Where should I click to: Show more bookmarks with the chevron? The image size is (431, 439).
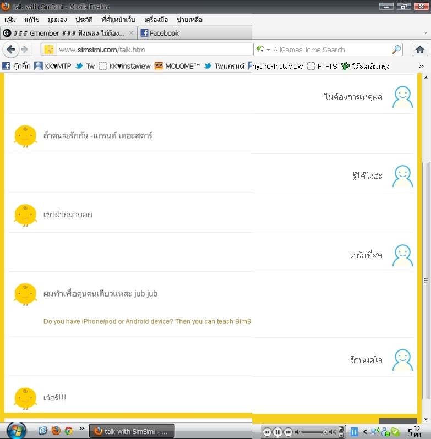[x=421, y=67]
